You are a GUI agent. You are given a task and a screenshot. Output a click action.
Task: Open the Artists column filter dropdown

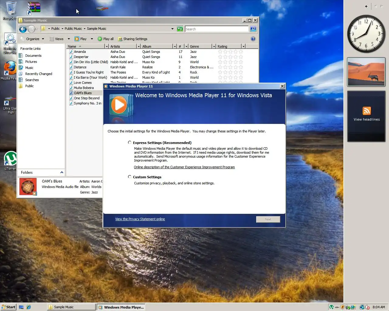tap(139, 46)
